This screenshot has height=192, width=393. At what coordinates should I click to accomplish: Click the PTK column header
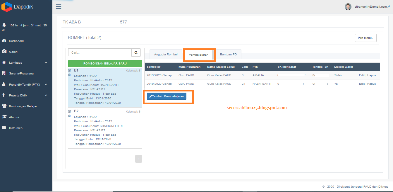pyautogui.click(x=255, y=67)
